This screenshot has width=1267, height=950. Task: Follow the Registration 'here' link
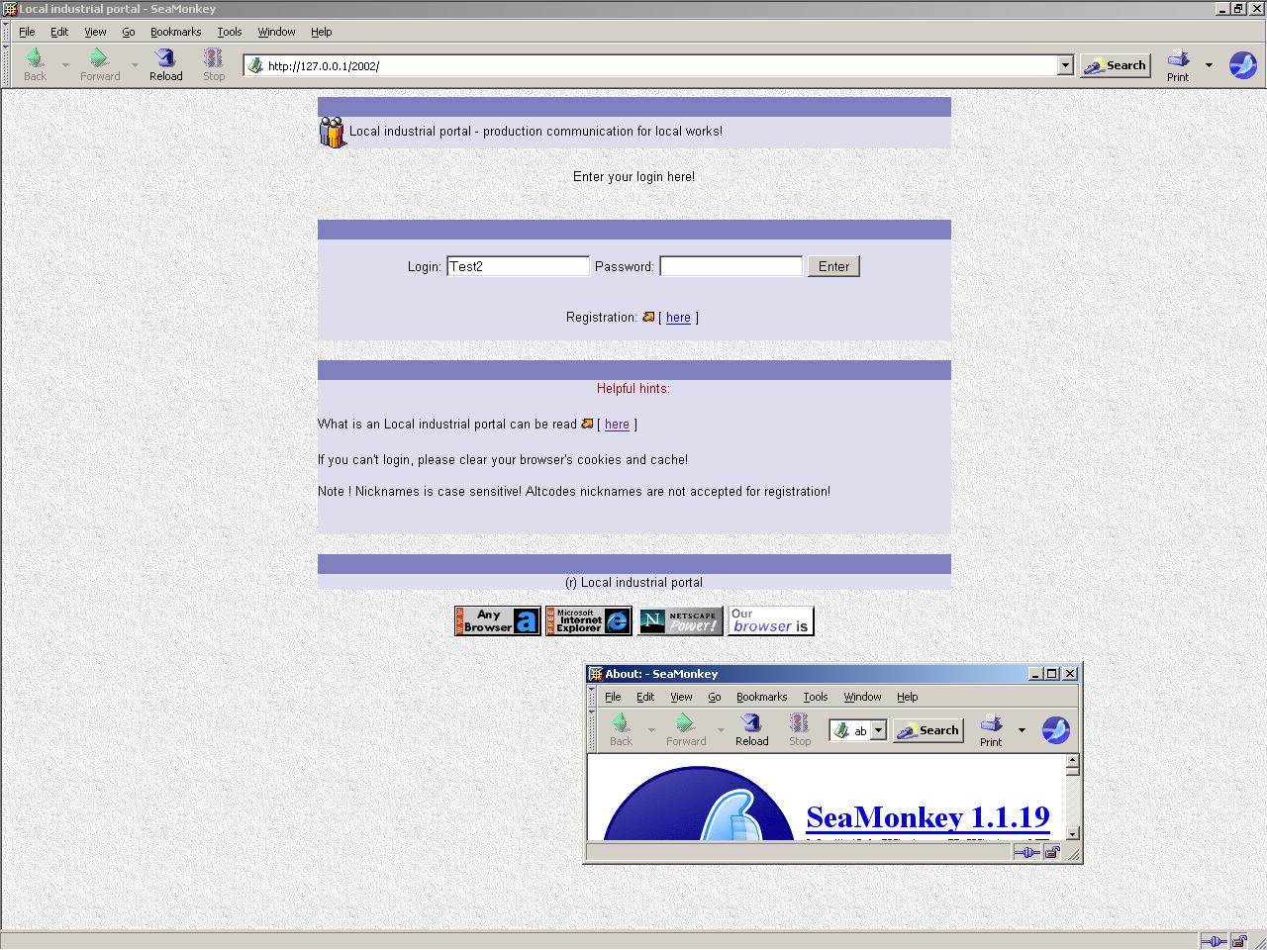[678, 318]
